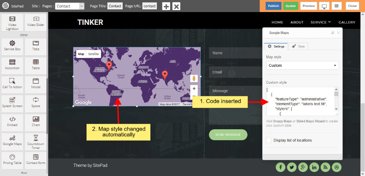Click the Email input field
This screenshot has width=365, height=176.
pos(234,72)
